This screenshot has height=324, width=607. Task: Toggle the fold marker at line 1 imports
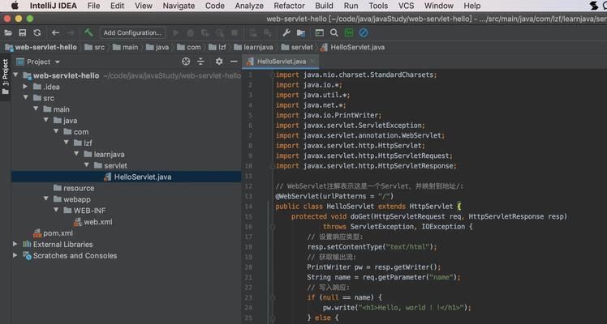click(x=272, y=75)
